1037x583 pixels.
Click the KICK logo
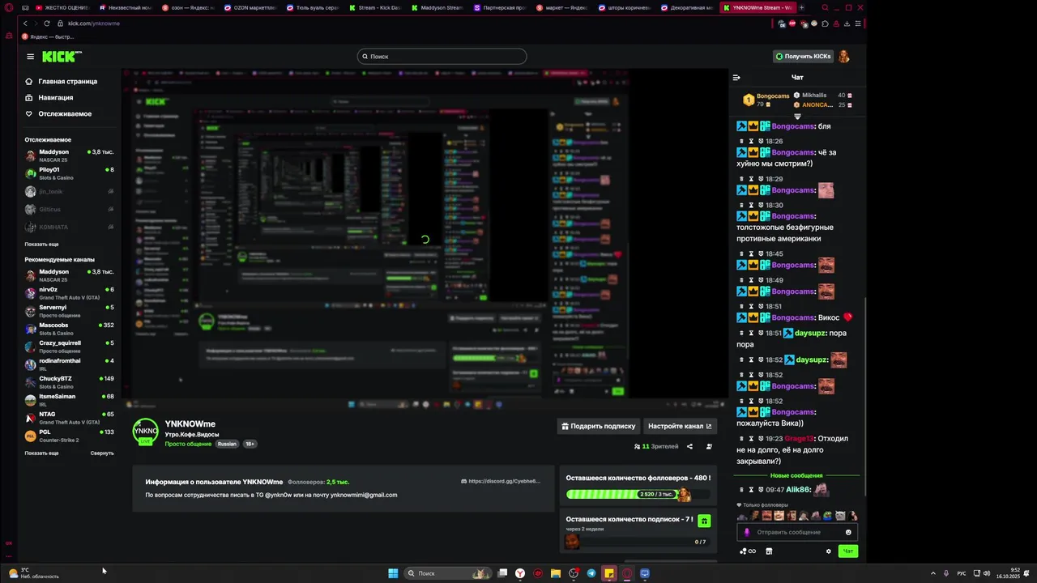click(x=62, y=57)
